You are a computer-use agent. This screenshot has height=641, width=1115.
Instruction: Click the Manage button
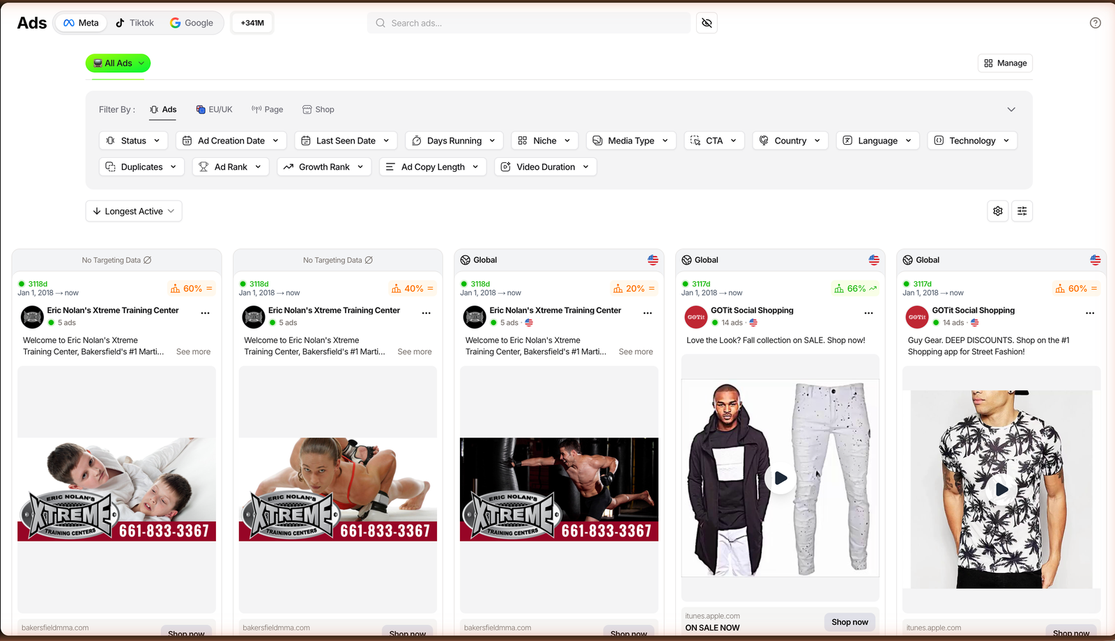pos(1005,63)
